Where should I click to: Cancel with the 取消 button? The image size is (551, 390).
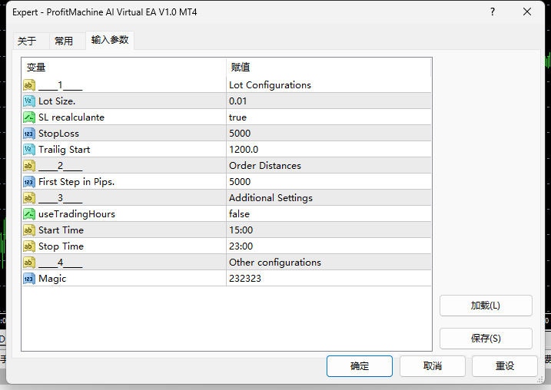click(x=432, y=366)
